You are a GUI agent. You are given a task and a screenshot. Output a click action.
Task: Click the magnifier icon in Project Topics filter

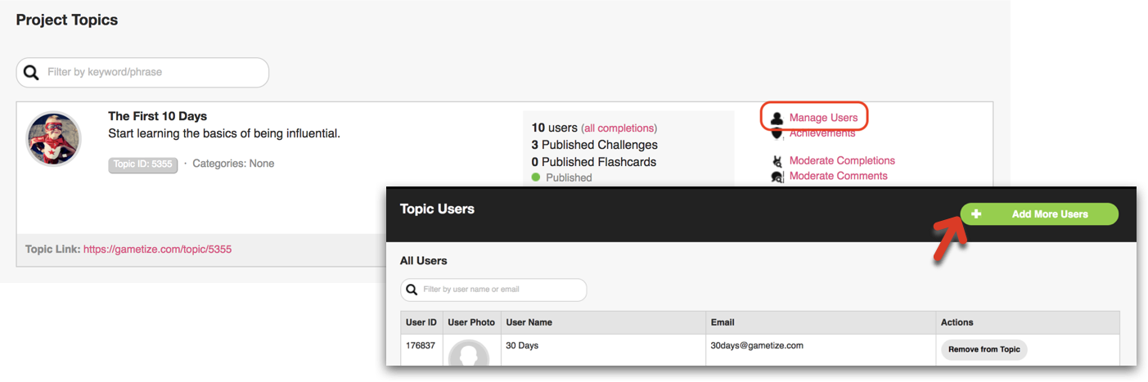click(31, 73)
